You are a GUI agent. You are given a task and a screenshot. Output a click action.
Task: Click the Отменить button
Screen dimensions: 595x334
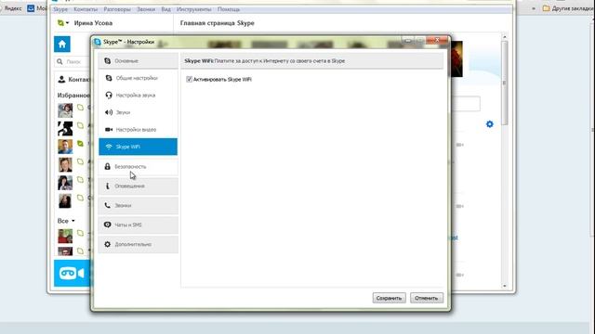tap(426, 298)
